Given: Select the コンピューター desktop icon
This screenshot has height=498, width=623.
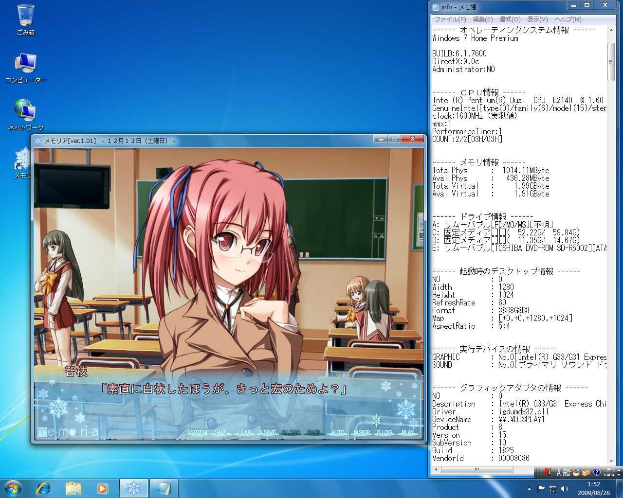Looking at the screenshot, I should tap(25, 68).
